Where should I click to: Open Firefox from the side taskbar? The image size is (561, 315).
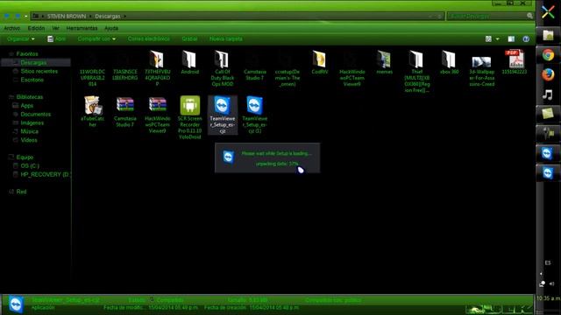(548, 74)
